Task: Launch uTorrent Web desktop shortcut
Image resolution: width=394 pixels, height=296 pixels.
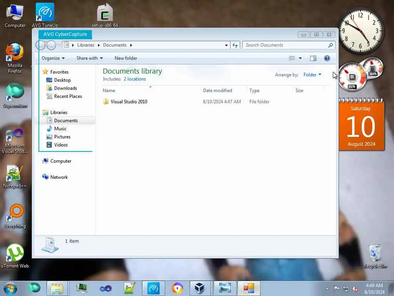Action: coord(15,256)
